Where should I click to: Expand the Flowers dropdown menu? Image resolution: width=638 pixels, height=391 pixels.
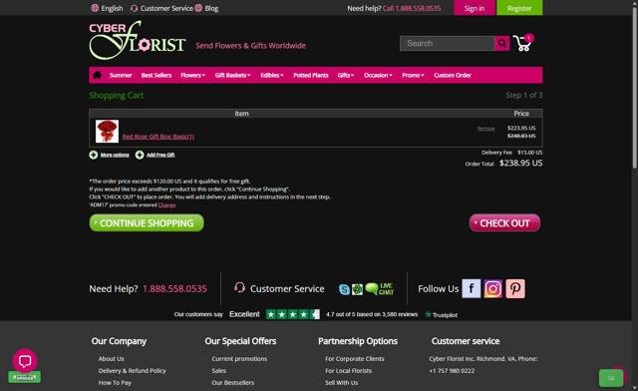[x=192, y=76]
